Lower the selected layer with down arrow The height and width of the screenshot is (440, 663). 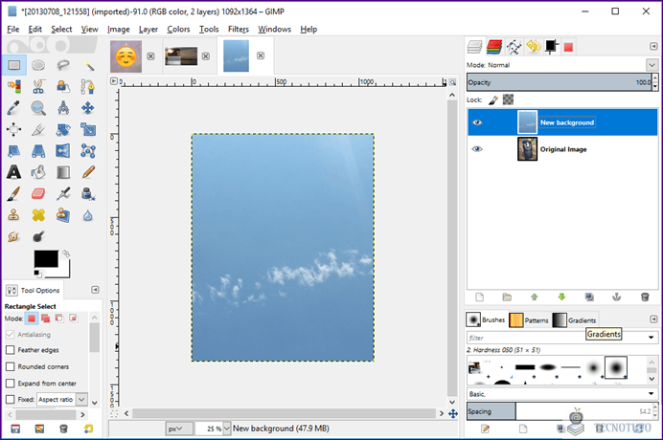[562, 297]
